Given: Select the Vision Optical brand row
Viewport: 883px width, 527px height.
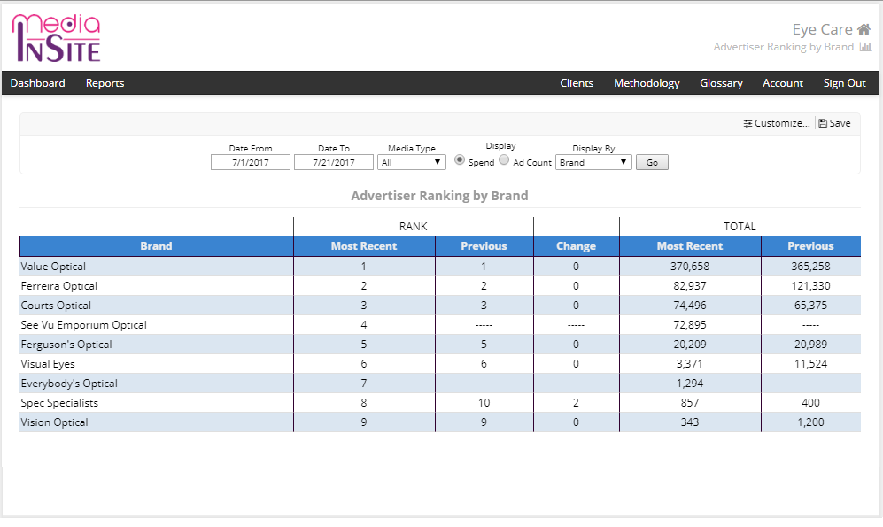Looking at the screenshot, I should tap(440, 422).
